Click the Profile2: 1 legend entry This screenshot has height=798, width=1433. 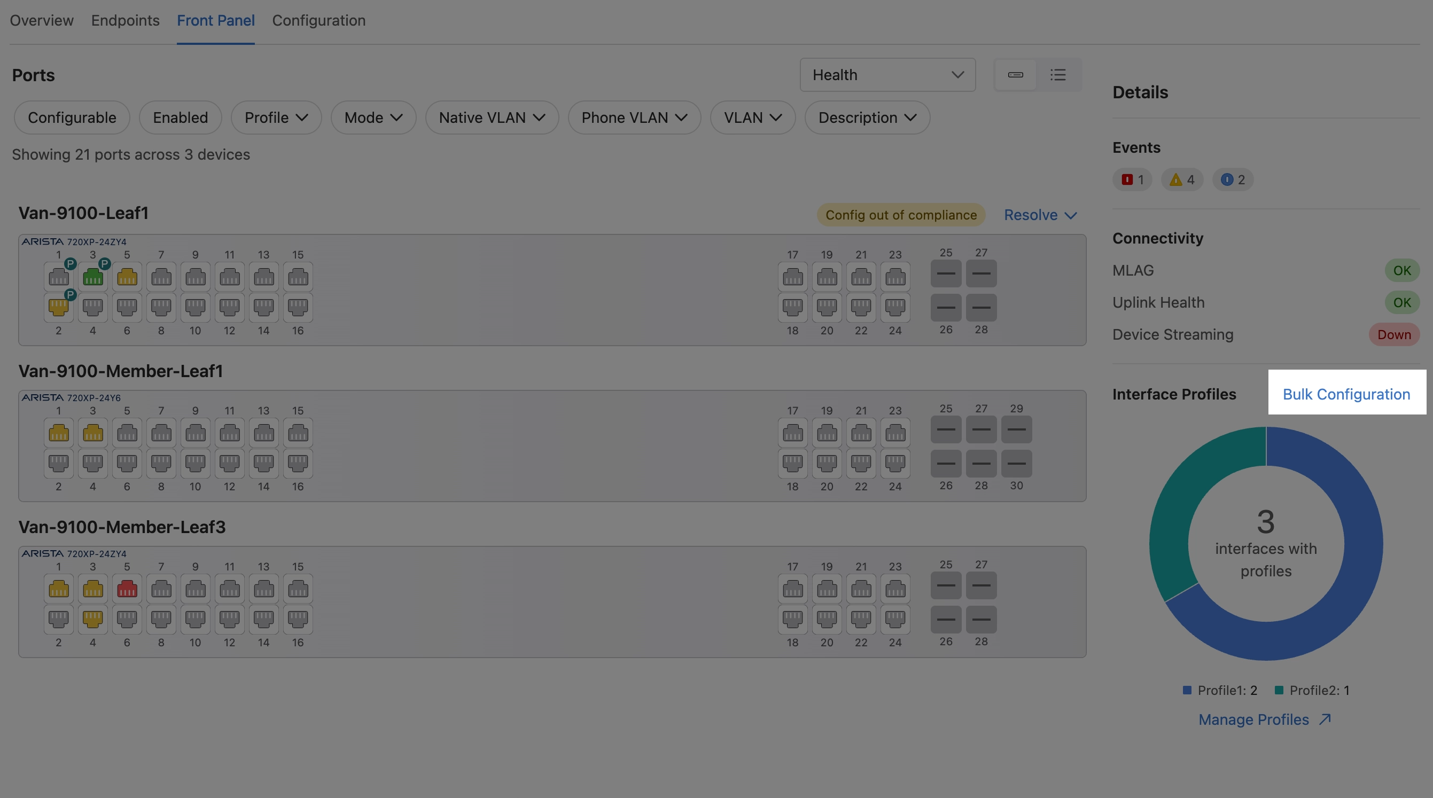1312,690
